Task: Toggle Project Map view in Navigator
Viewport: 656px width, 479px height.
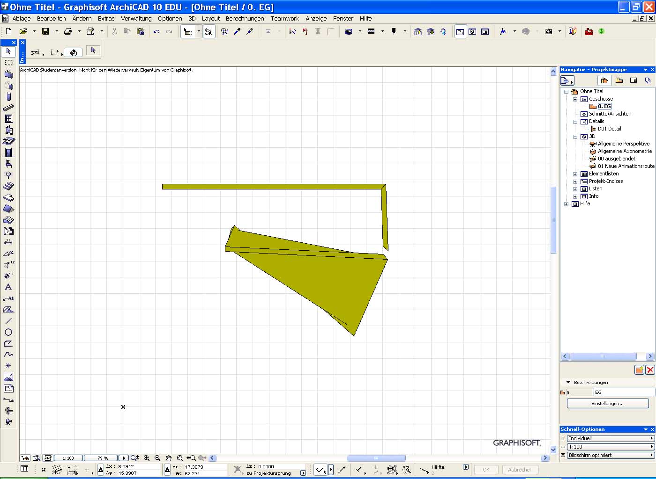Action: tap(604, 80)
